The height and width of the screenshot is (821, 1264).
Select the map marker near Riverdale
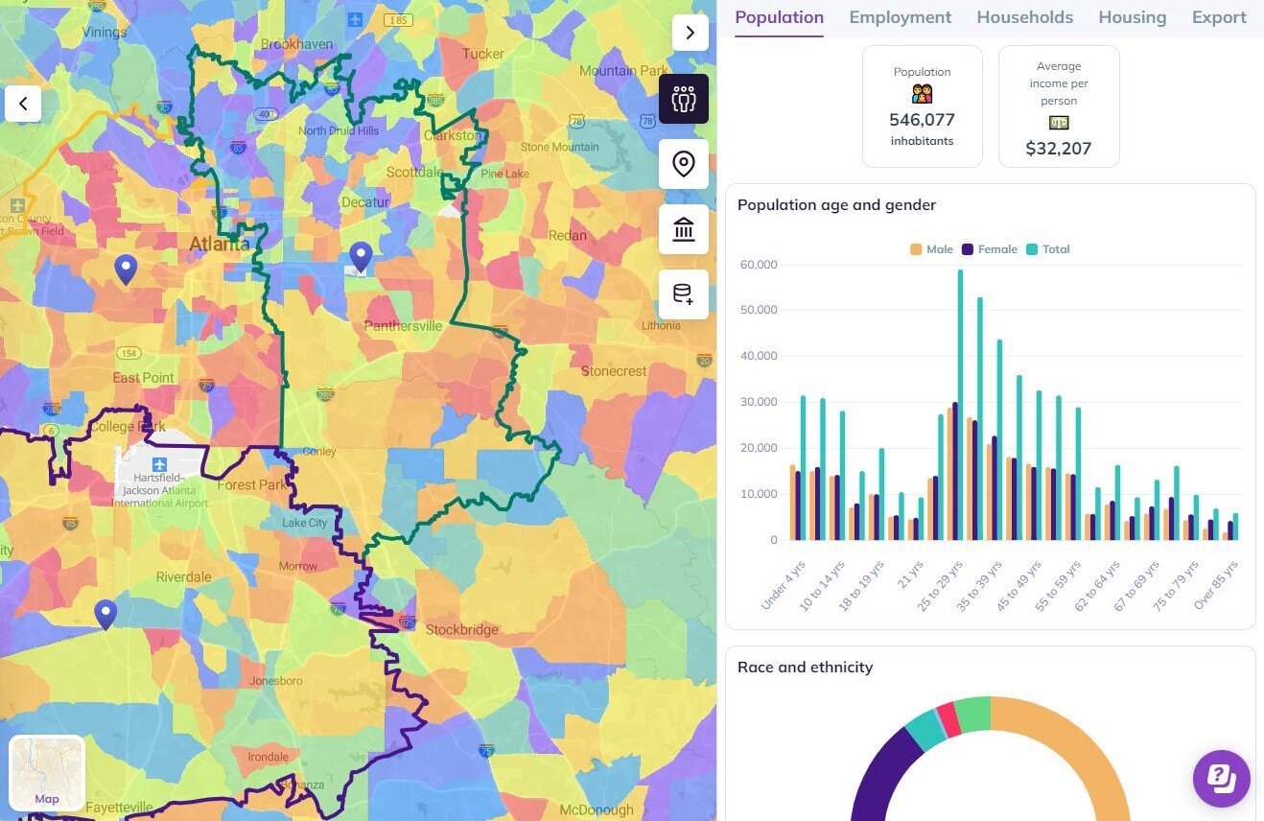[105, 611]
